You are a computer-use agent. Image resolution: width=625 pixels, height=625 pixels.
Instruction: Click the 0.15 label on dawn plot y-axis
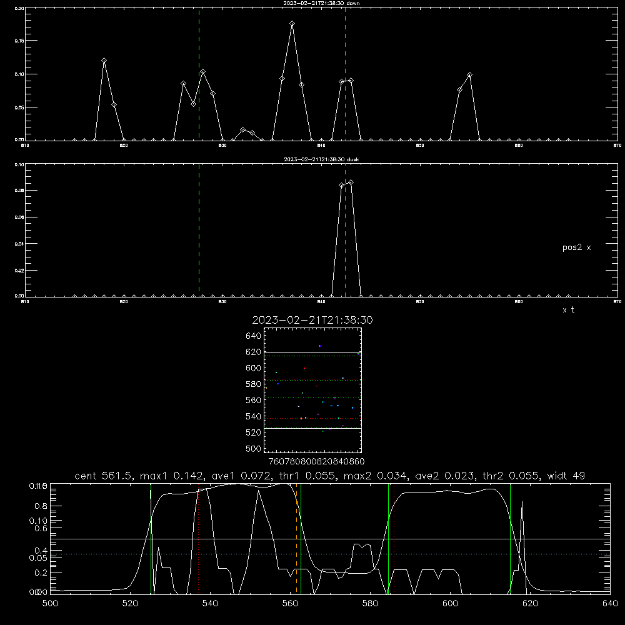coord(19,41)
